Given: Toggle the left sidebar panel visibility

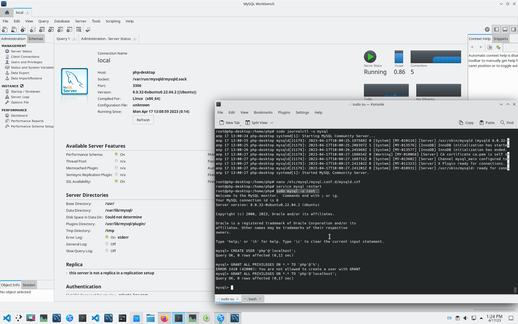Looking at the screenshot, I should tap(496, 29).
